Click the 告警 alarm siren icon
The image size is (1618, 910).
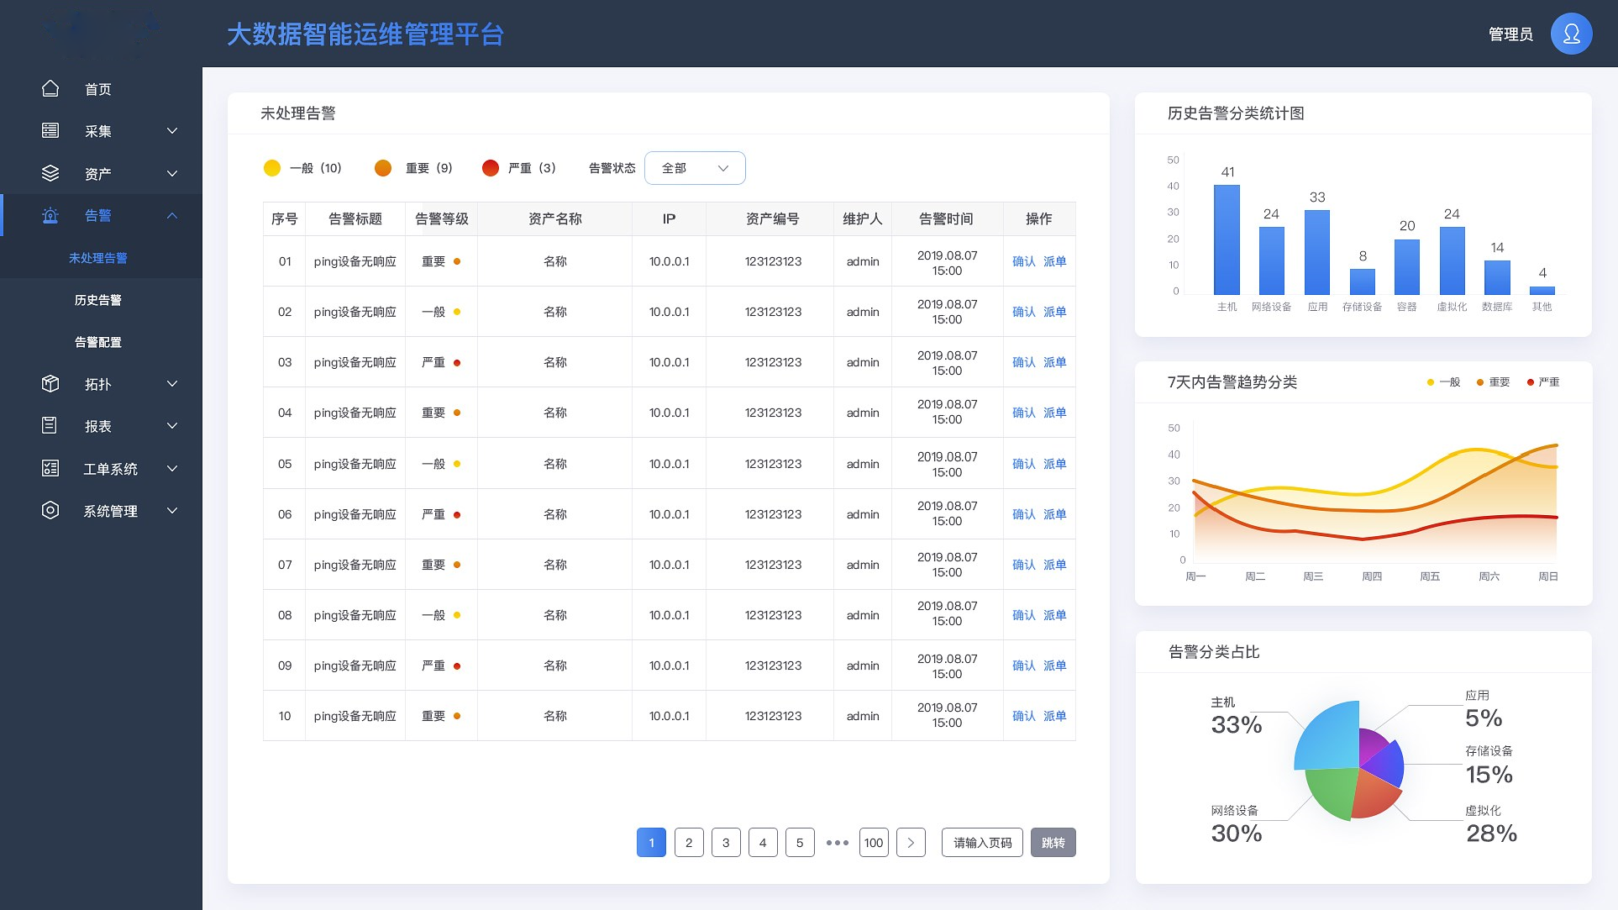tap(50, 215)
